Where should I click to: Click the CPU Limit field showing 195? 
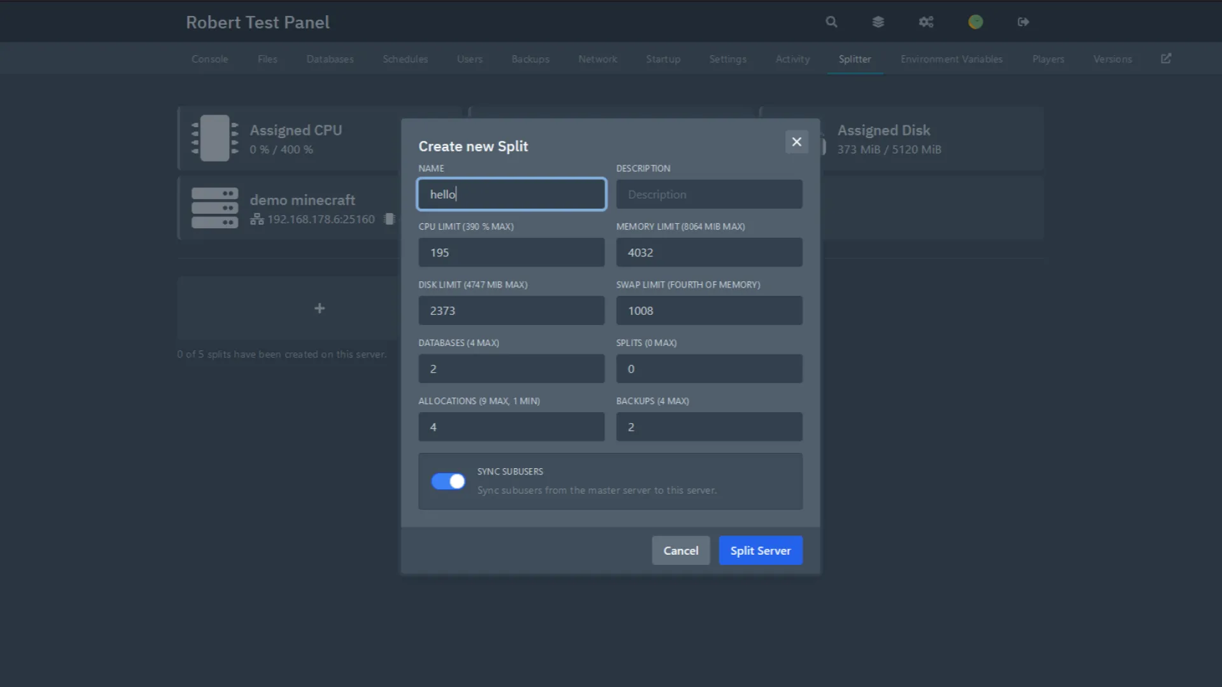click(x=511, y=253)
